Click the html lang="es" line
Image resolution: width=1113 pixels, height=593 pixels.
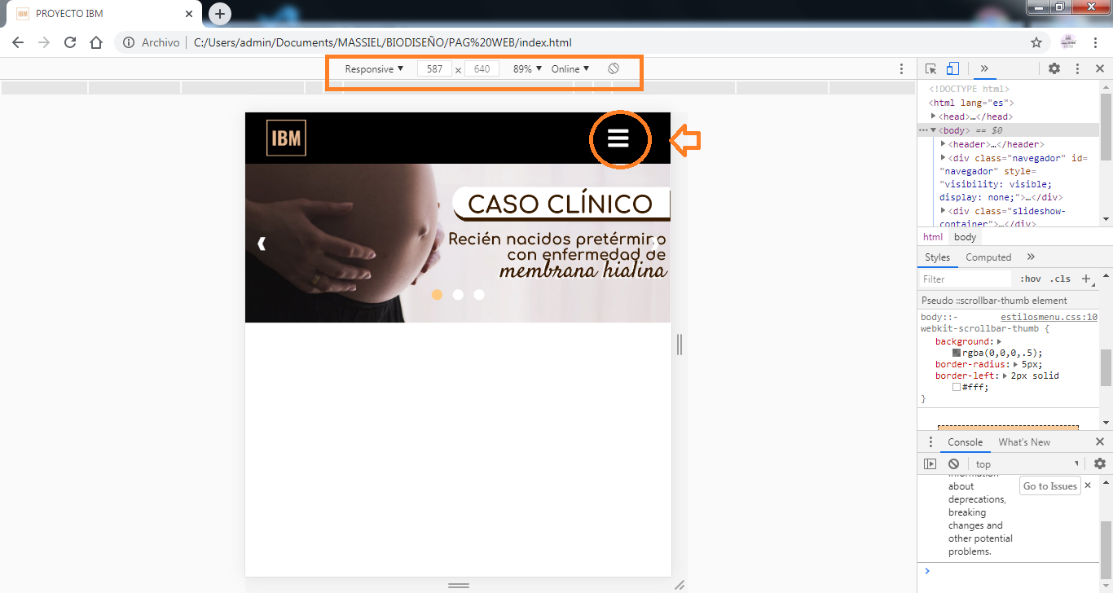pos(971,103)
